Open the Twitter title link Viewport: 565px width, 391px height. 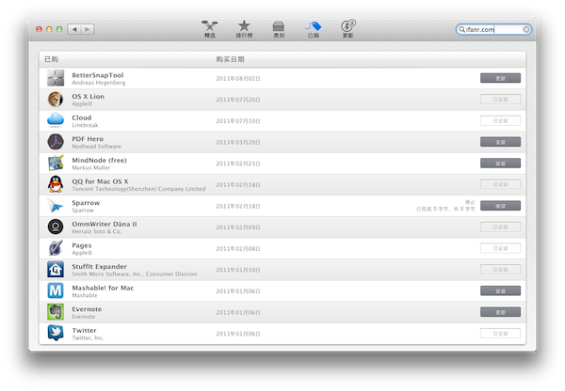(84, 330)
